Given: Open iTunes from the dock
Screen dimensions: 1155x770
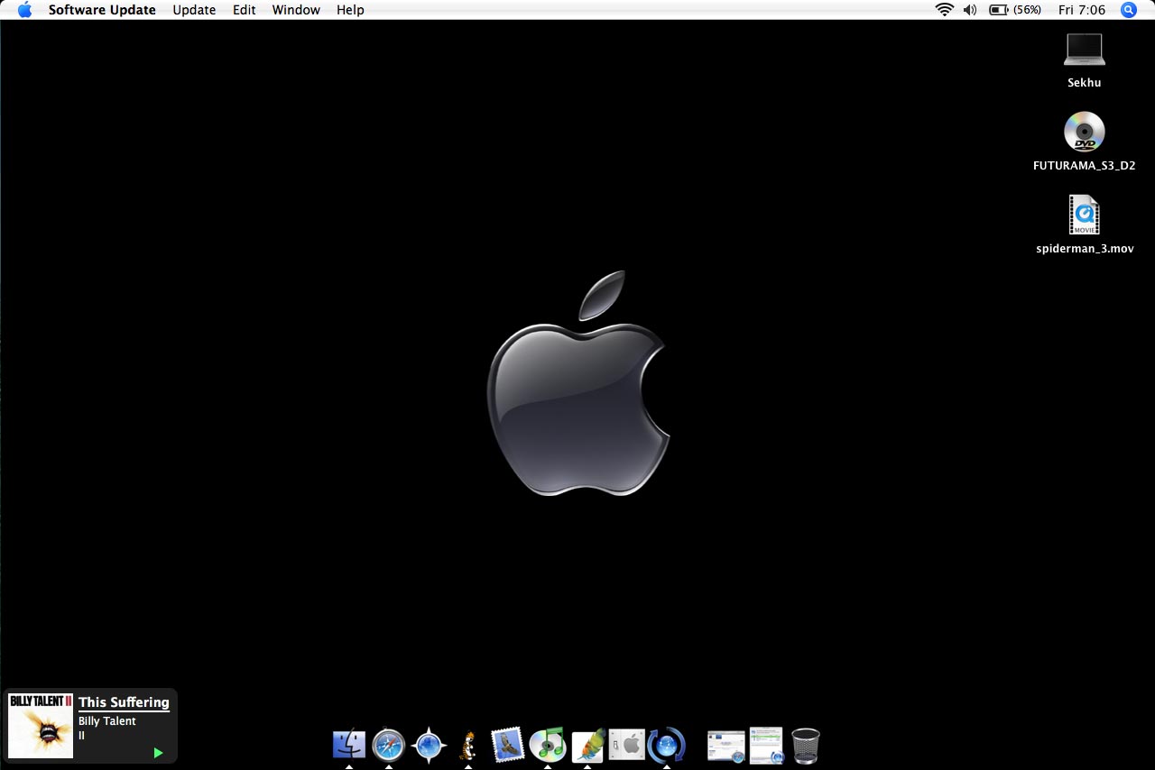Looking at the screenshot, I should point(548,744).
